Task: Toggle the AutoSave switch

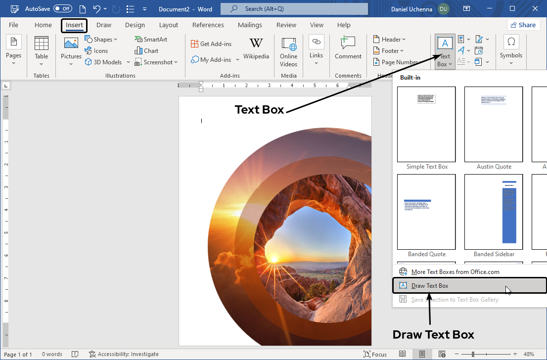Action: pyautogui.click(x=62, y=9)
